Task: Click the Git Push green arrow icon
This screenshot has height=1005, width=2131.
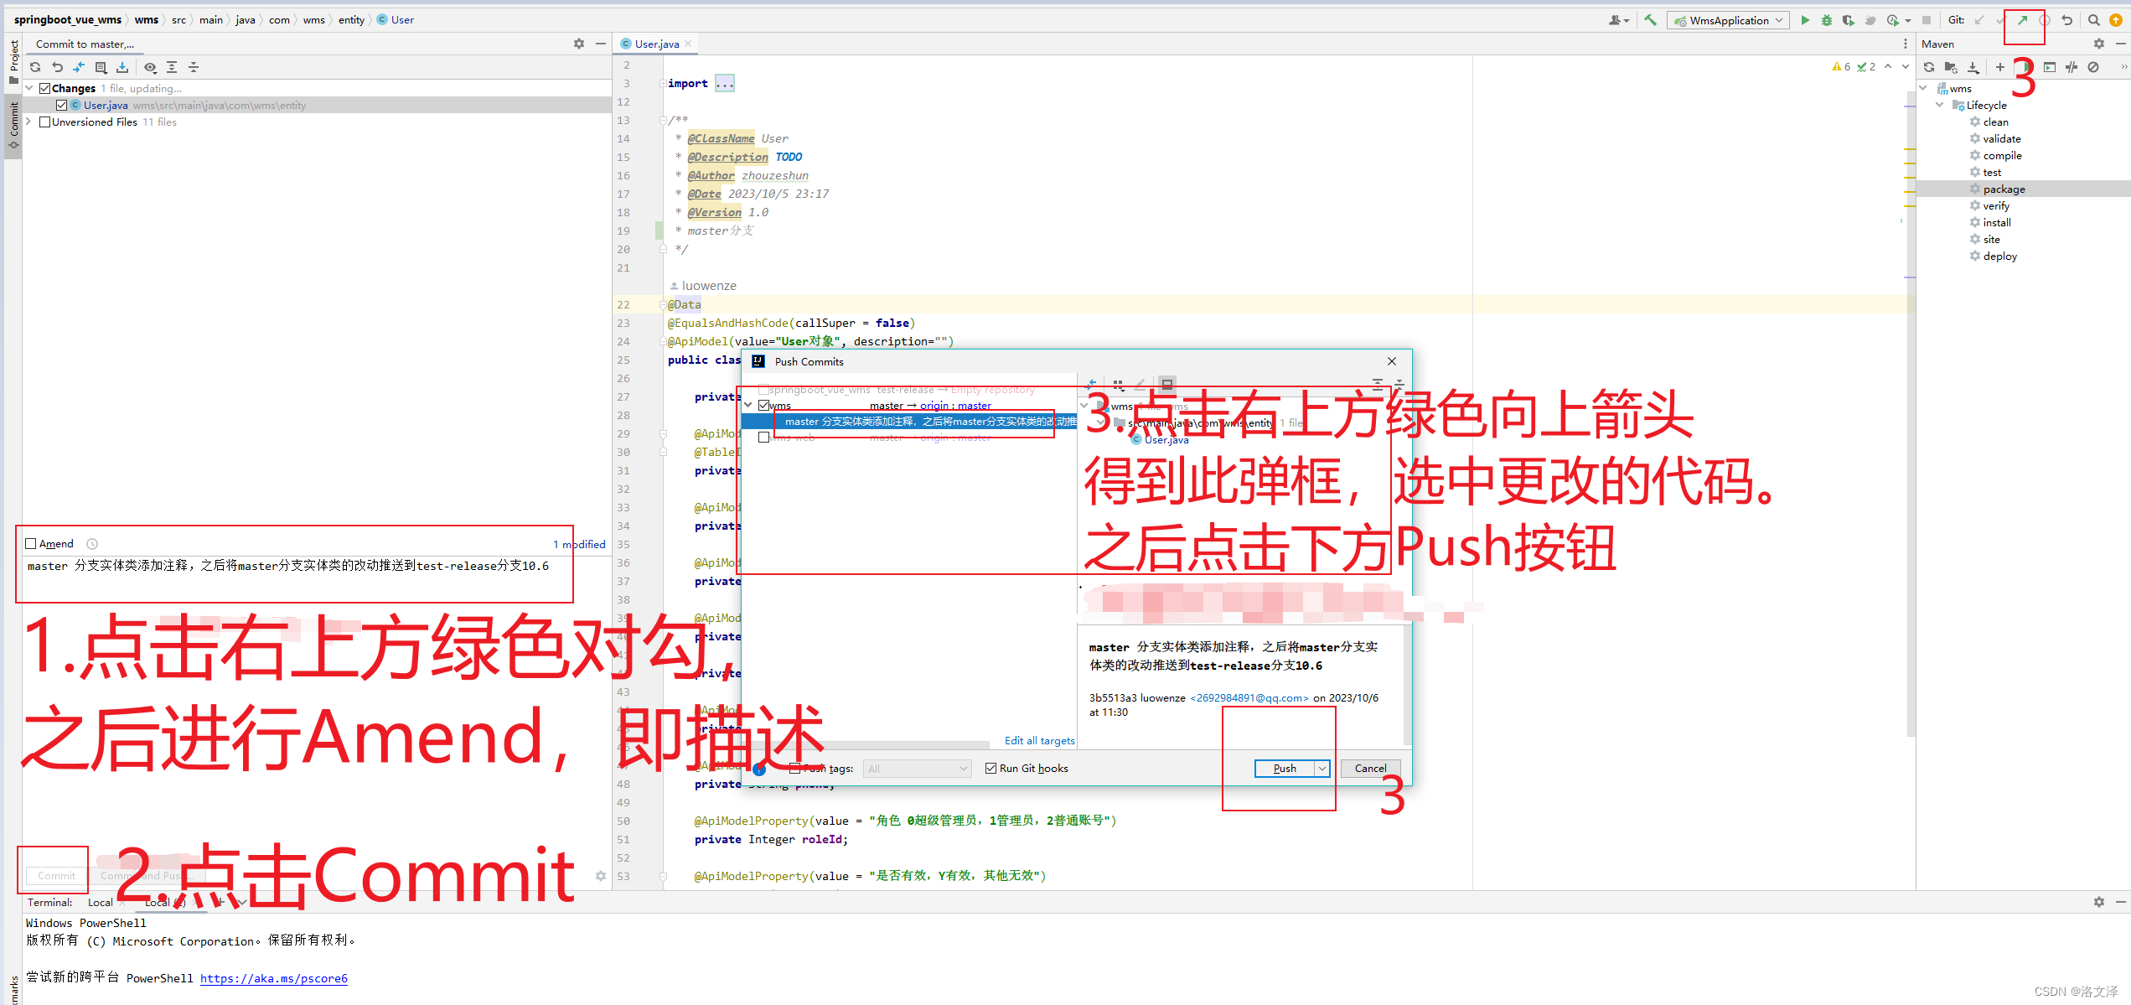Action: 2023,20
